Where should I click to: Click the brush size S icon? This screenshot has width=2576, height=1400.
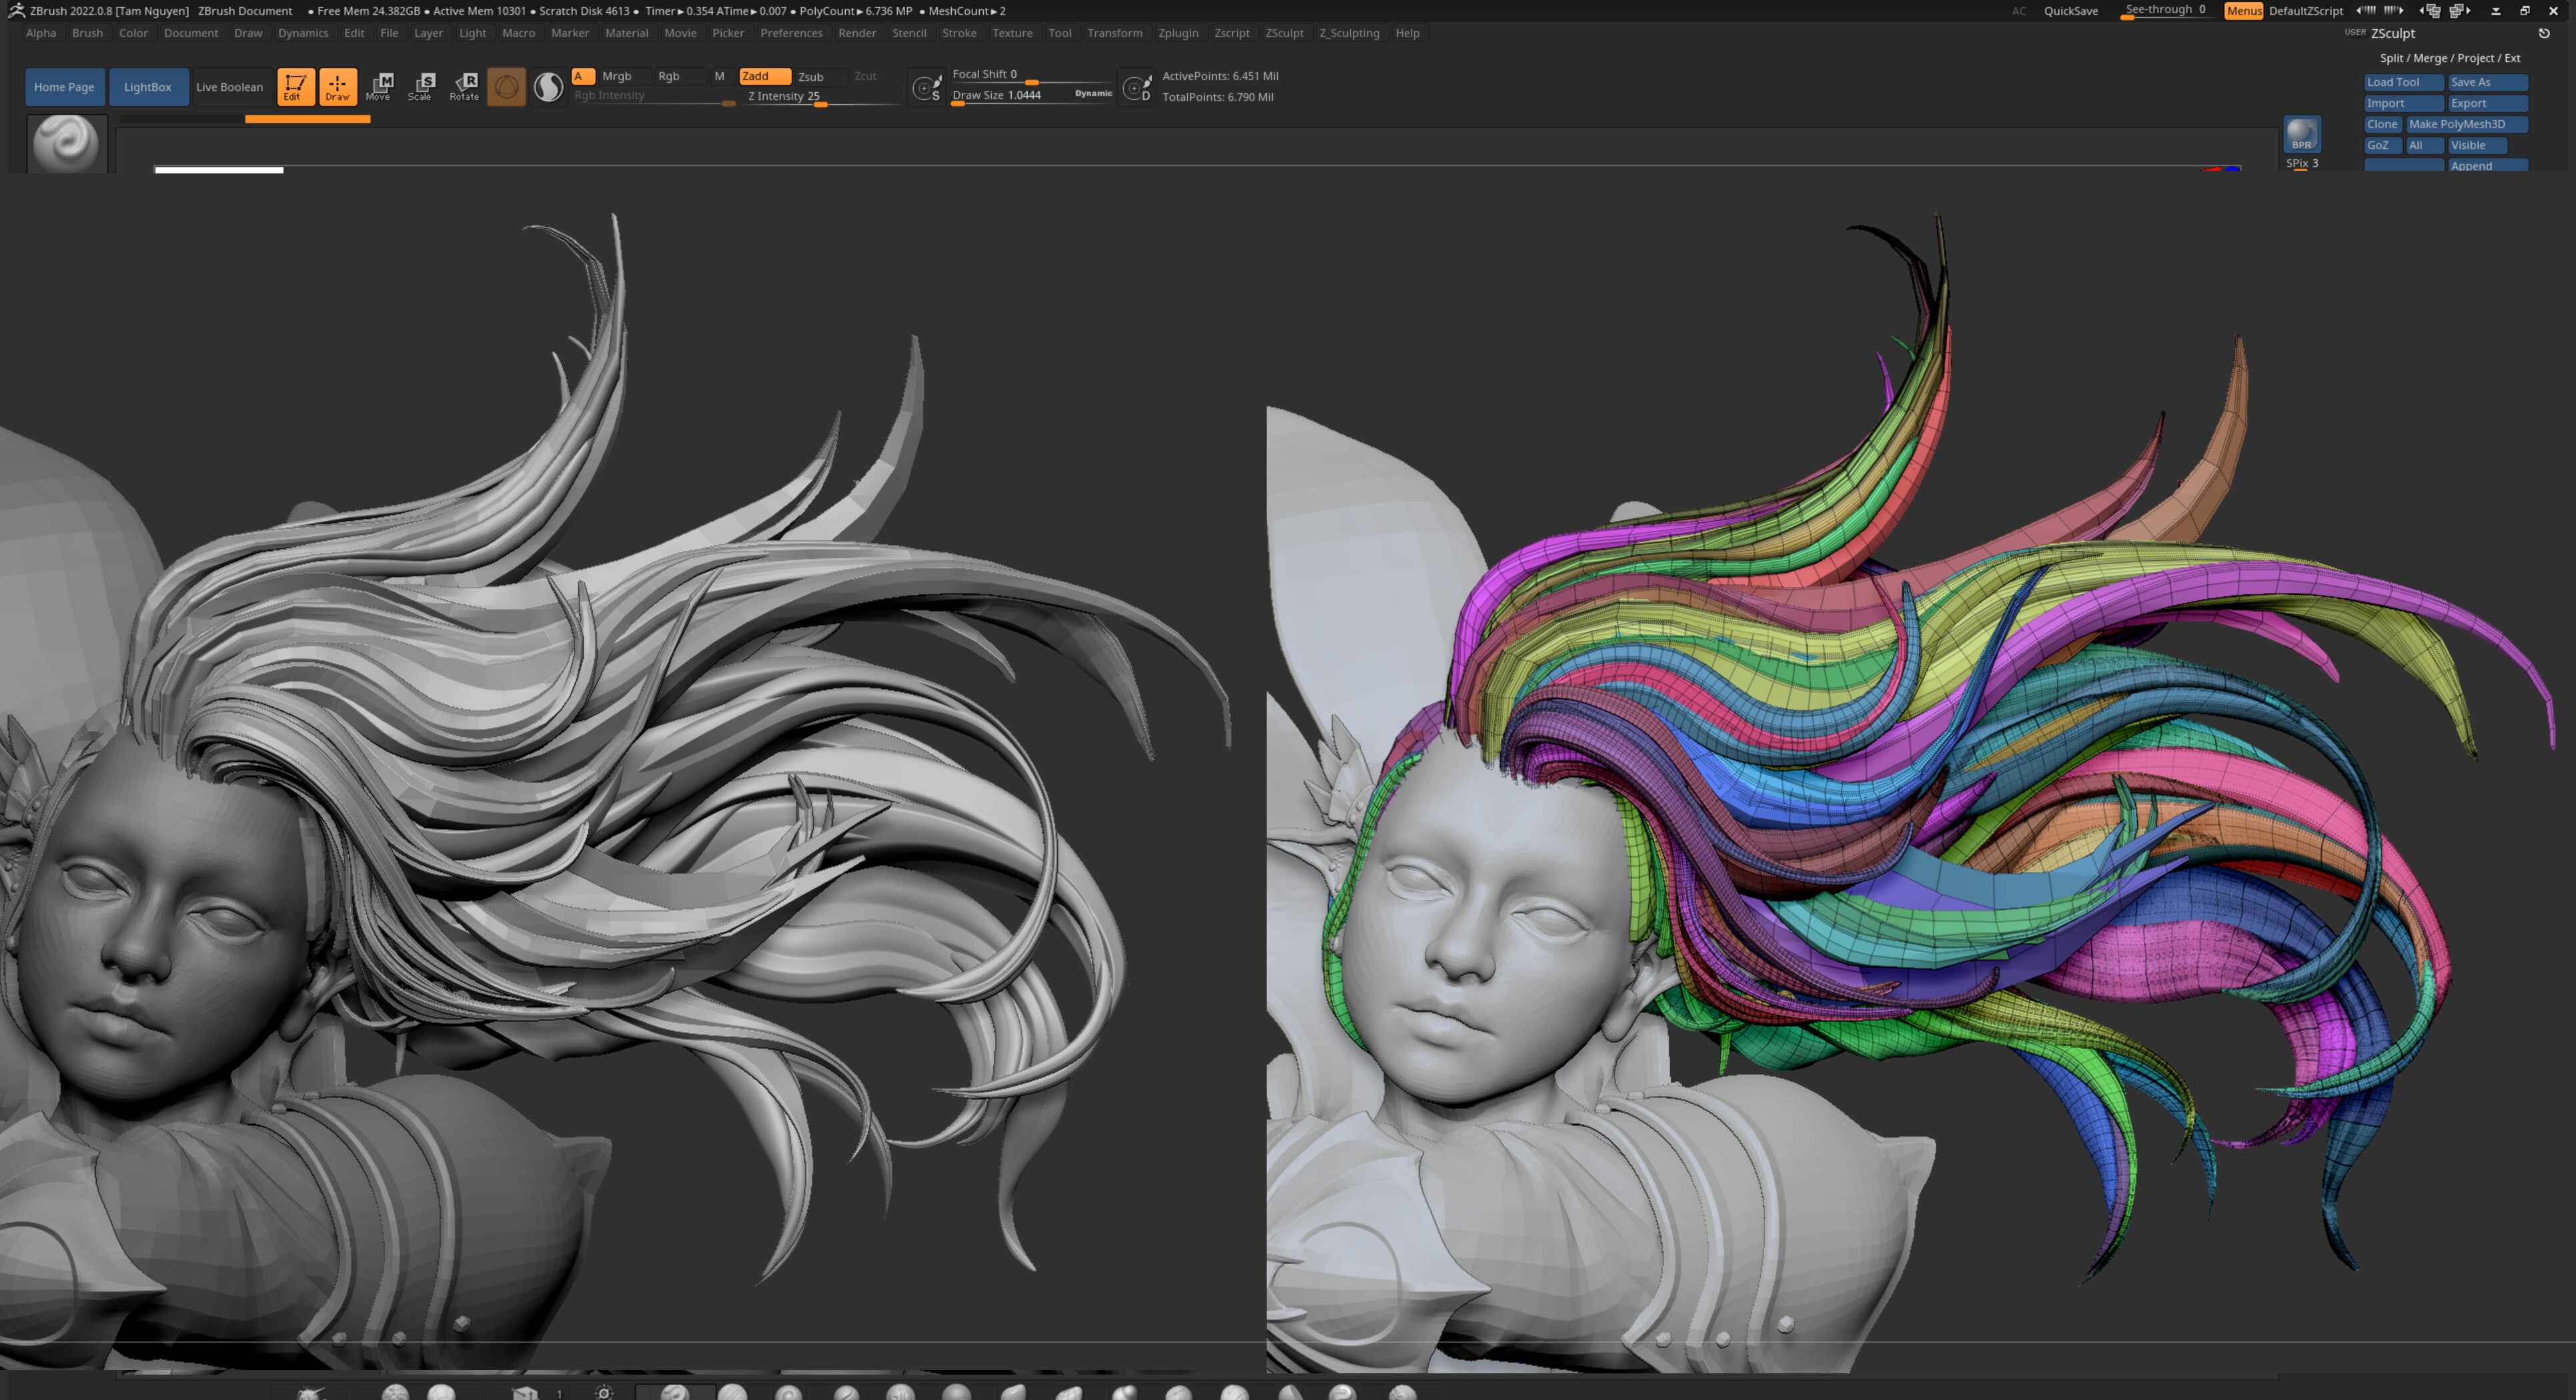point(927,88)
